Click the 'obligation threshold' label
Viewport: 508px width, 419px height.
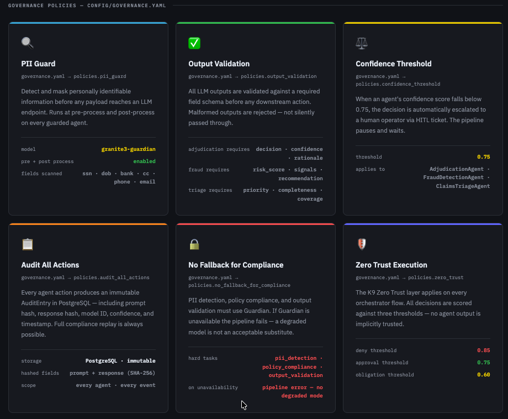(384, 375)
